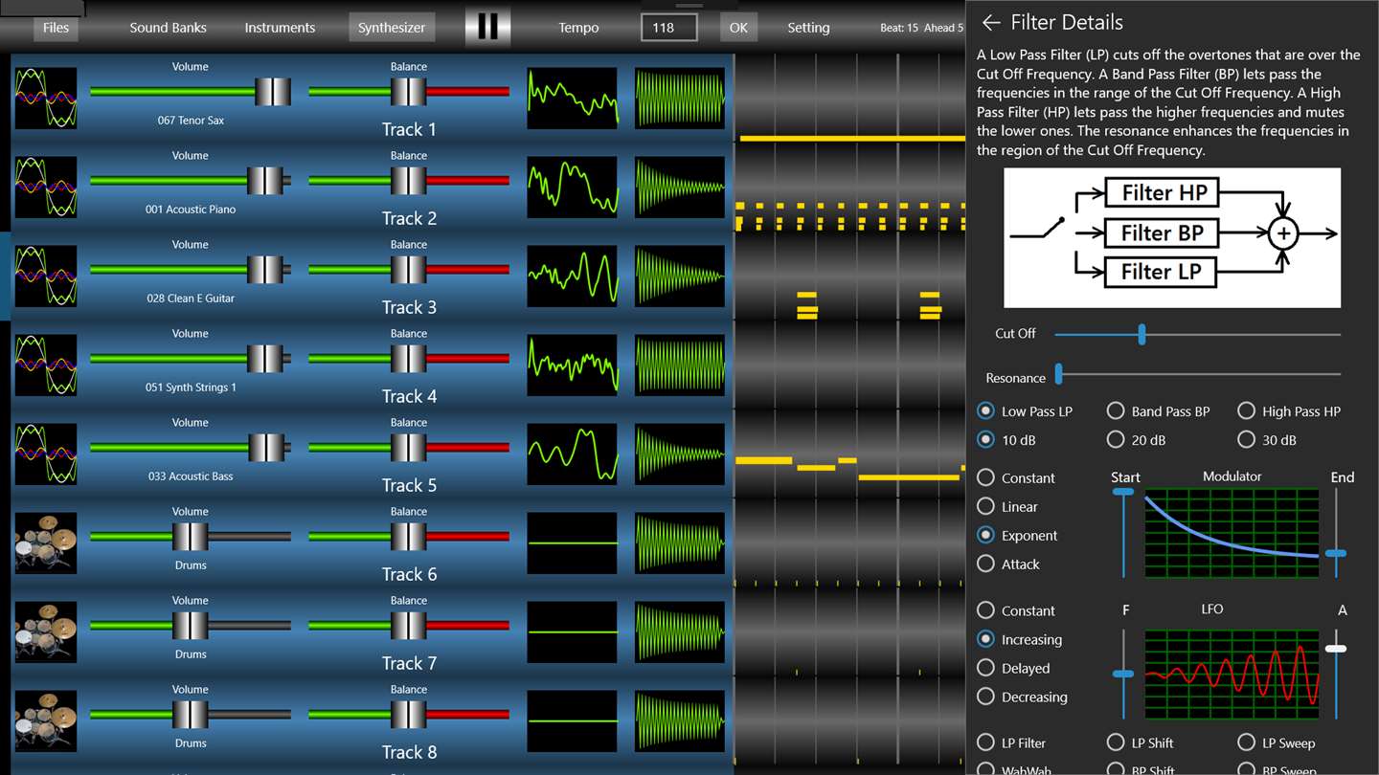Click the 001 Acoustic Piano instrument name
The width and height of the screenshot is (1379, 775).
[191, 210]
